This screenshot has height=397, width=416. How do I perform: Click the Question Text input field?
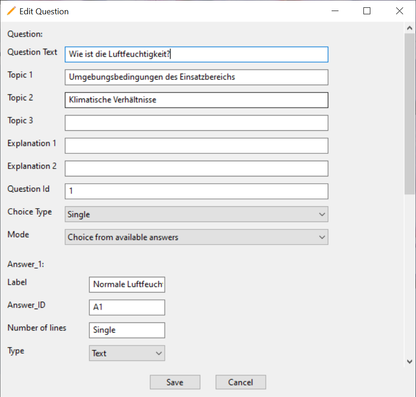pos(196,54)
